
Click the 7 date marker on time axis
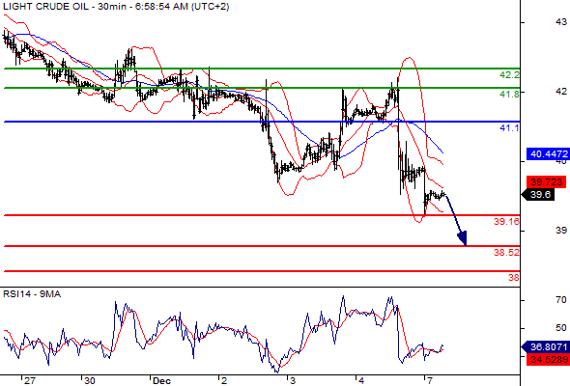click(x=430, y=380)
